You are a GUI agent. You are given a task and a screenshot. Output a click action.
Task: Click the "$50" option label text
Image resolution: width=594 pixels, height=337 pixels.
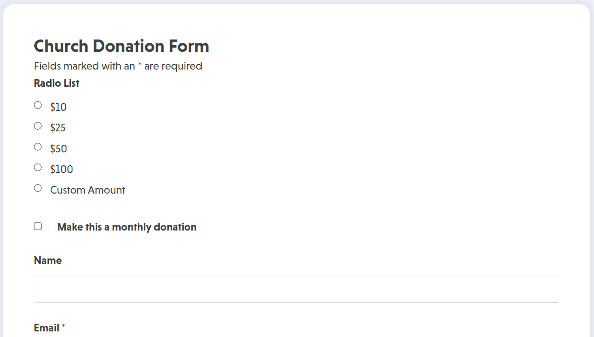point(58,149)
